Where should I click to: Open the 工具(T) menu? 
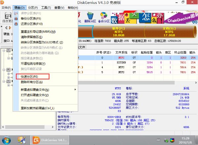pos(46,8)
